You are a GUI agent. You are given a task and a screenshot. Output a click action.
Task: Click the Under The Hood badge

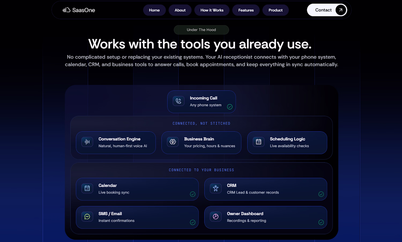click(201, 30)
